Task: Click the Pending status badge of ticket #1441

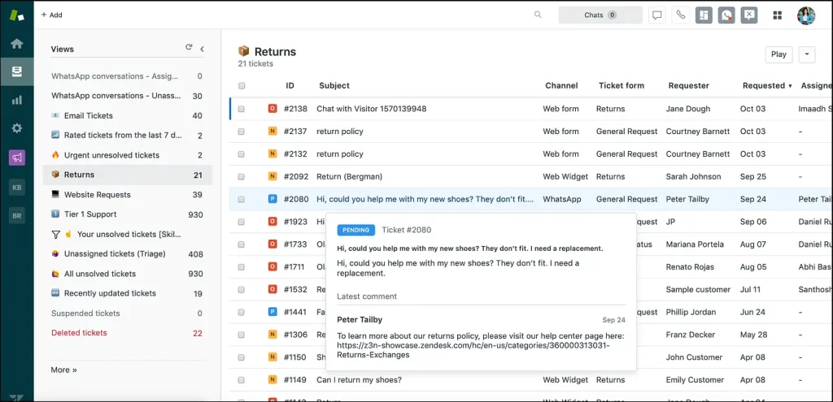Action: [273, 312]
